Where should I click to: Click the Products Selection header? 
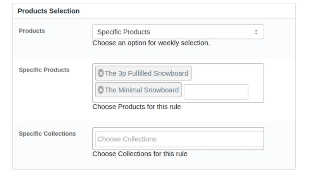[x=49, y=11]
